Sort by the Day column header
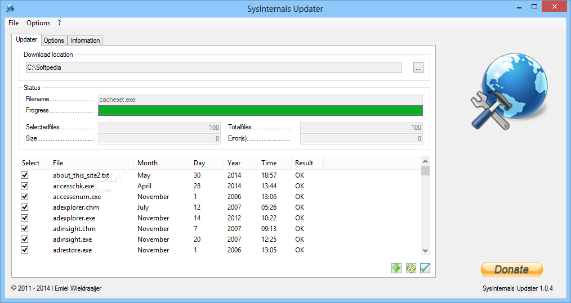571x303 pixels. click(207, 163)
